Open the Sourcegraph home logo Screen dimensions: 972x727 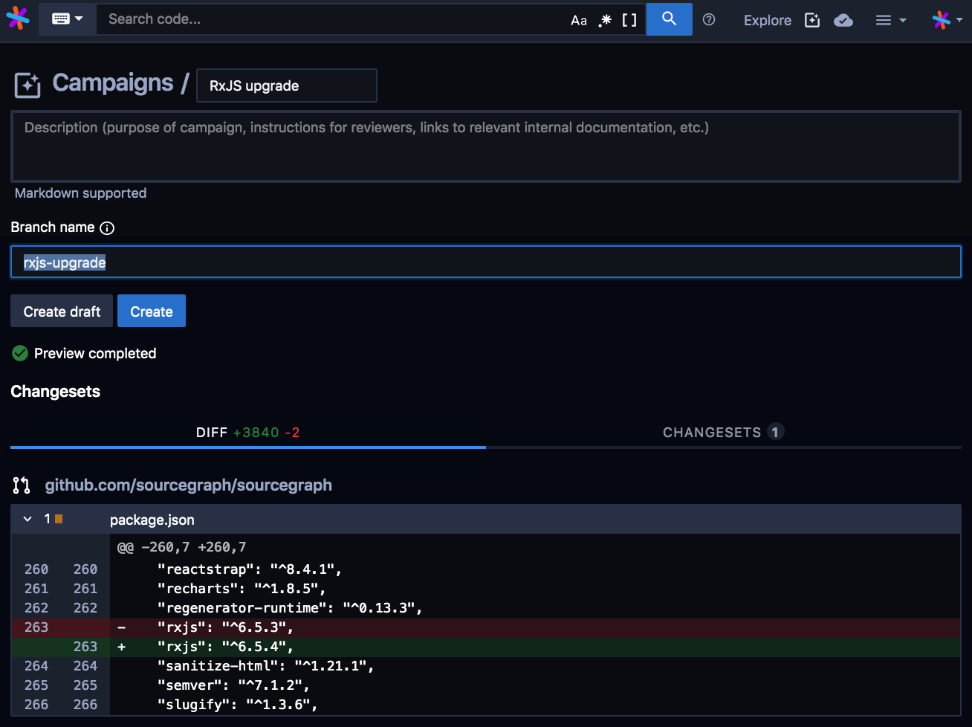point(18,19)
